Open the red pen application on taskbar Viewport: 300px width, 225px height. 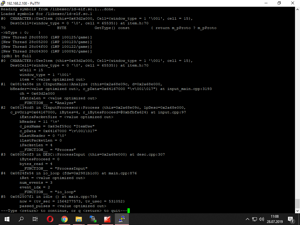107,219
